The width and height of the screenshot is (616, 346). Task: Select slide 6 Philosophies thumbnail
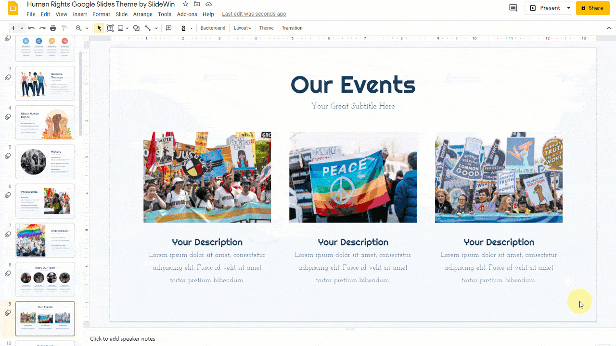click(x=45, y=201)
